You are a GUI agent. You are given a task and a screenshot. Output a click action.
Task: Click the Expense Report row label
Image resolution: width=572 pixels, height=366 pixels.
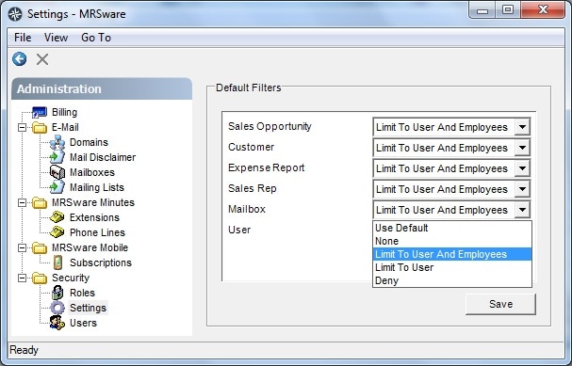(x=267, y=167)
